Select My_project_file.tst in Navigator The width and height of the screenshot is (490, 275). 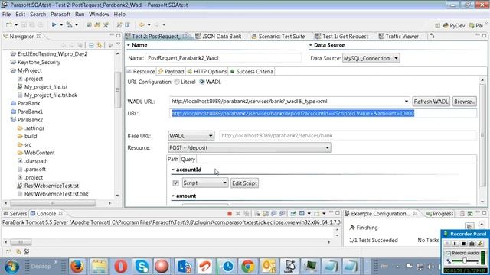(x=46, y=87)
